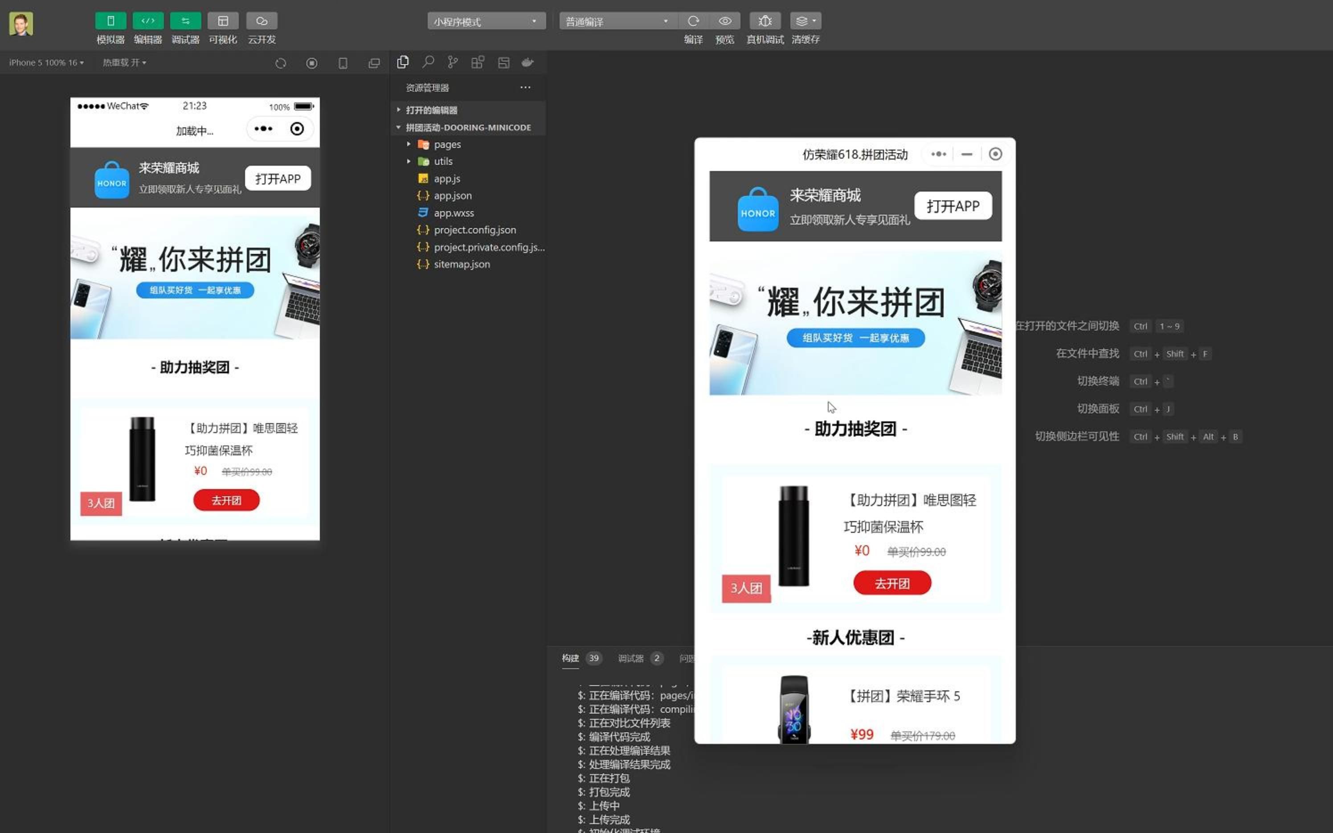Select the source control branch icon
The height and width of the screenshot is (833, 1333).
pos(453,62)
